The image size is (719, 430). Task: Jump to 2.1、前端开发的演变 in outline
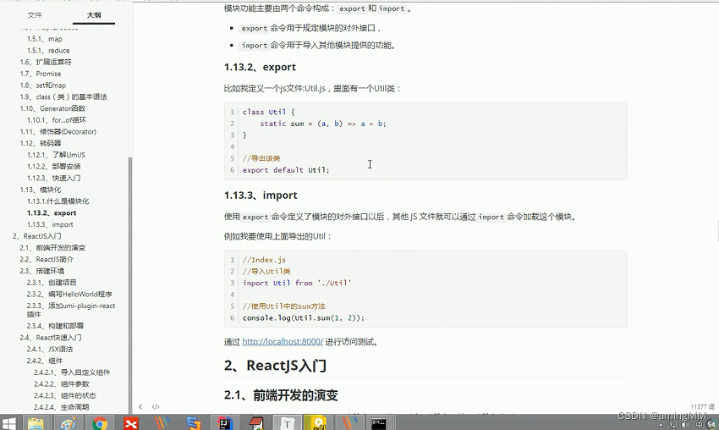click(x=52, y=247)
